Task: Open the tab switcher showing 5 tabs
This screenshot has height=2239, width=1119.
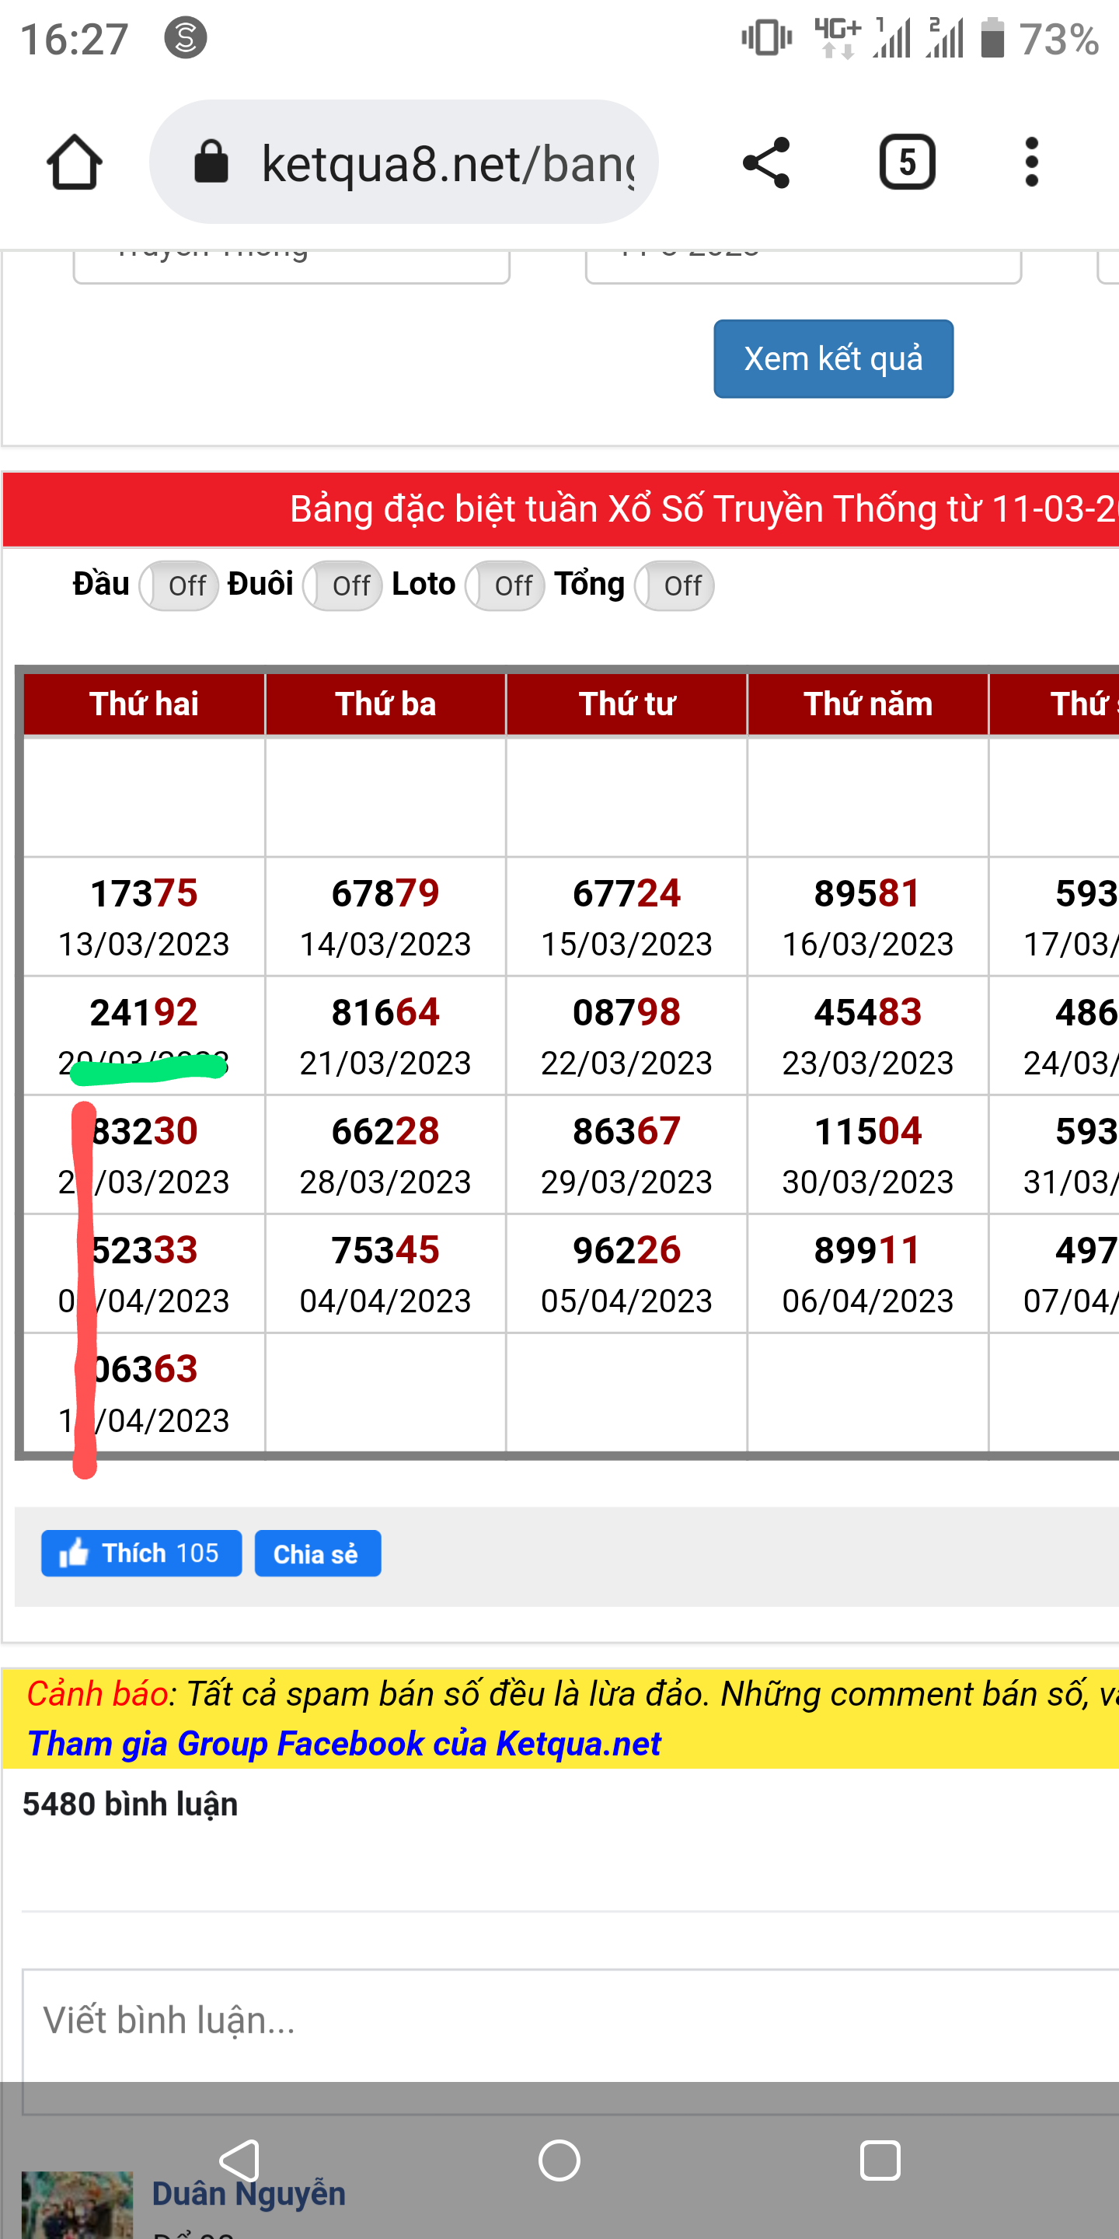Action: tap(907, 162)
